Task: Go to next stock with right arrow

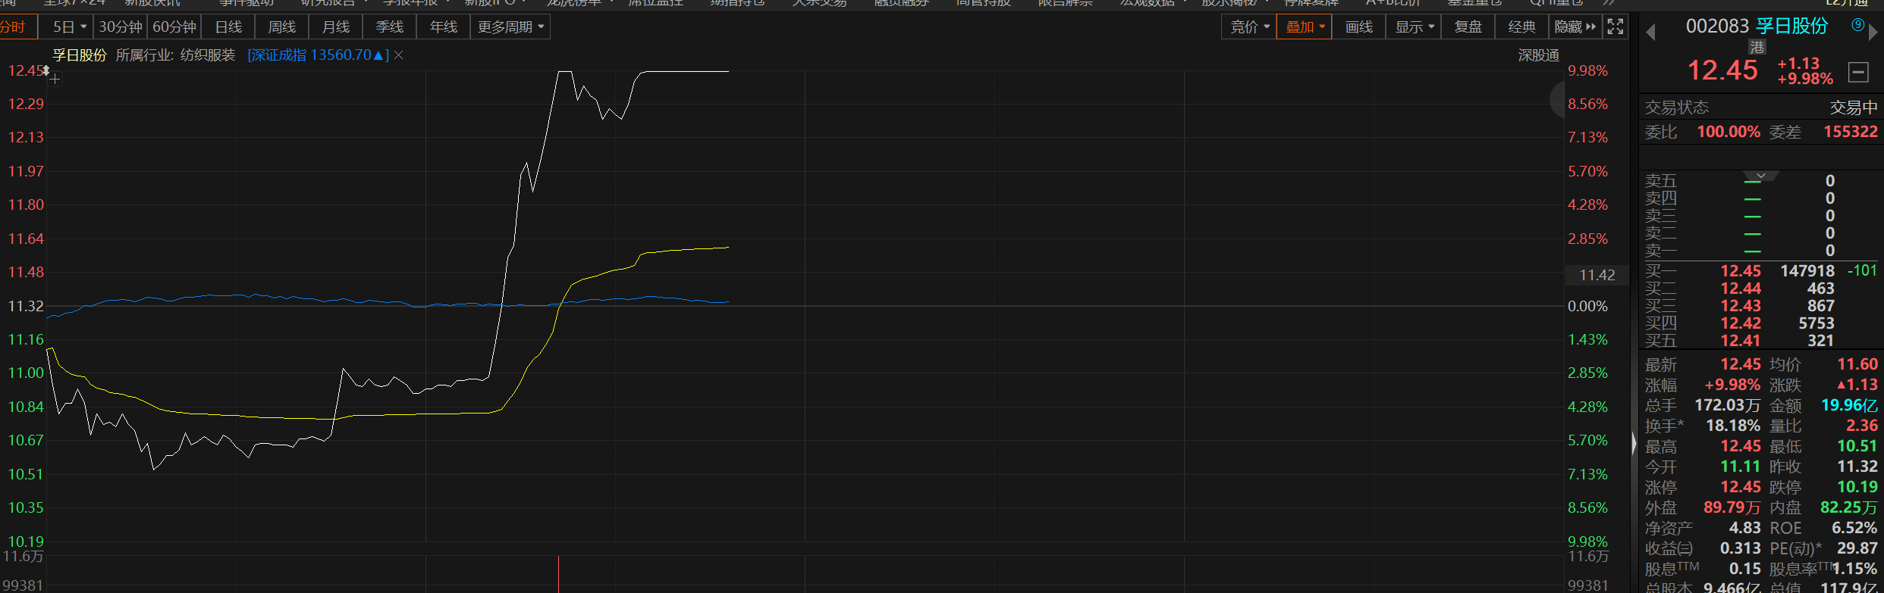Action: tap(1873, 32)
